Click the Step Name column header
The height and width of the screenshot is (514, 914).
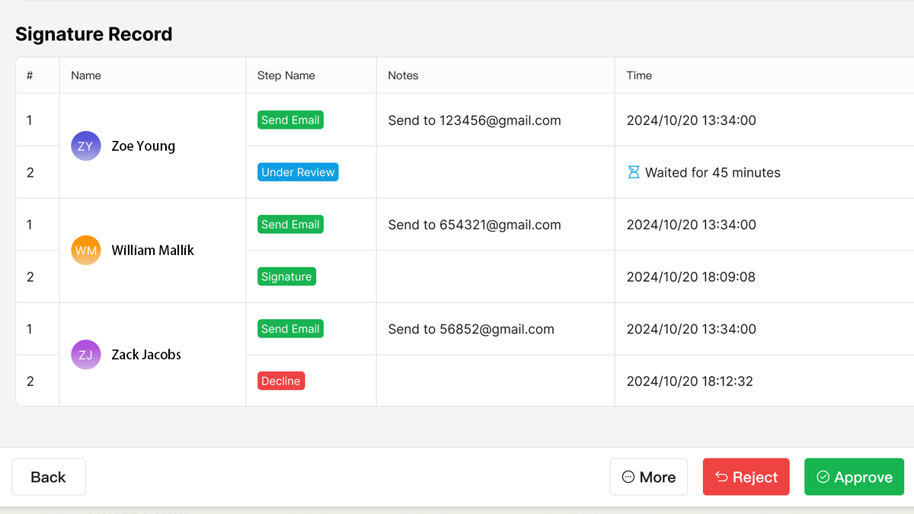[x=286, y=75]
